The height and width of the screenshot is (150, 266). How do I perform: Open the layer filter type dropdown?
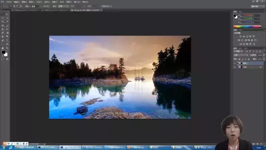click(238, 51)
